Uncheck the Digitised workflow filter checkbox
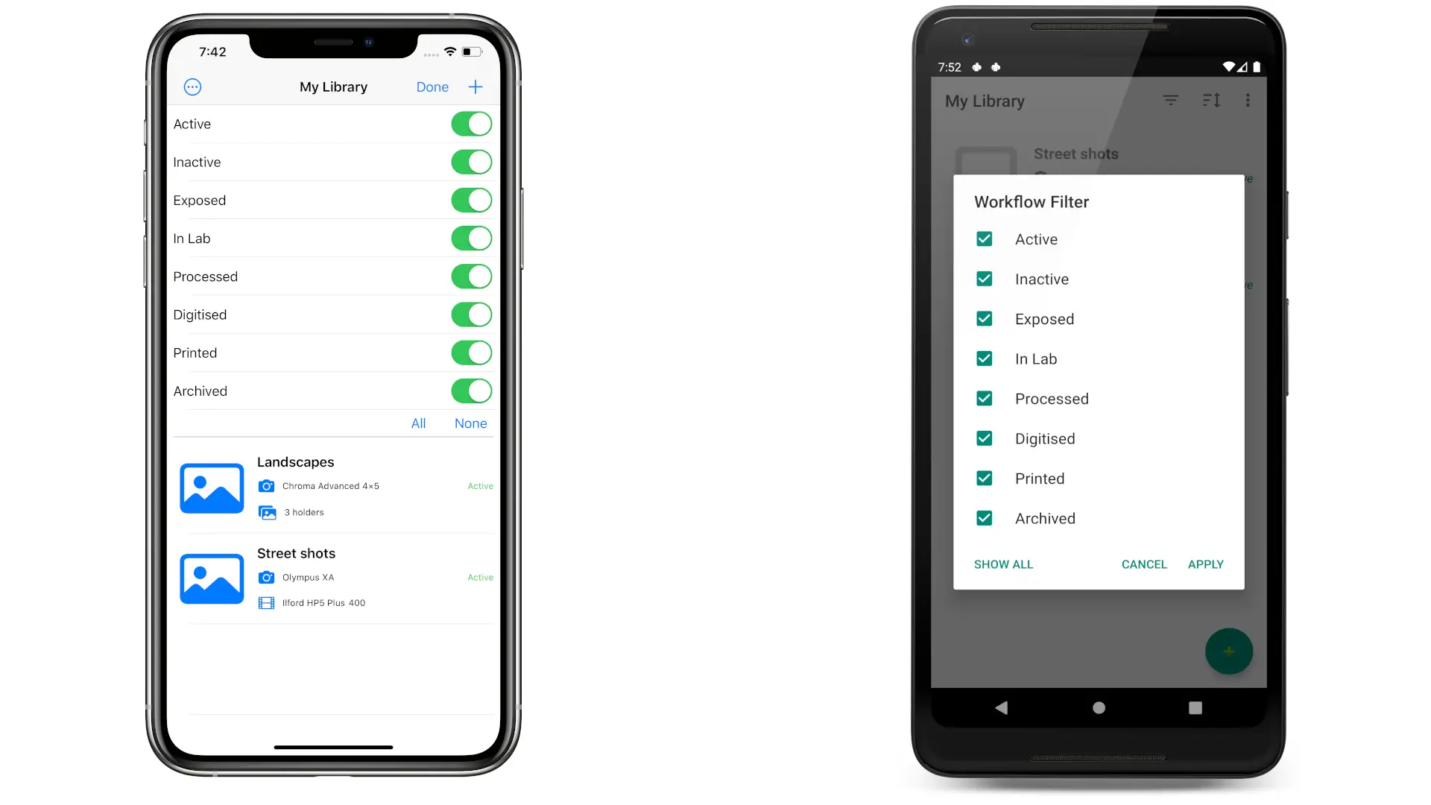The width and height of the screenshot is (1431, 805). coord(984,438)
